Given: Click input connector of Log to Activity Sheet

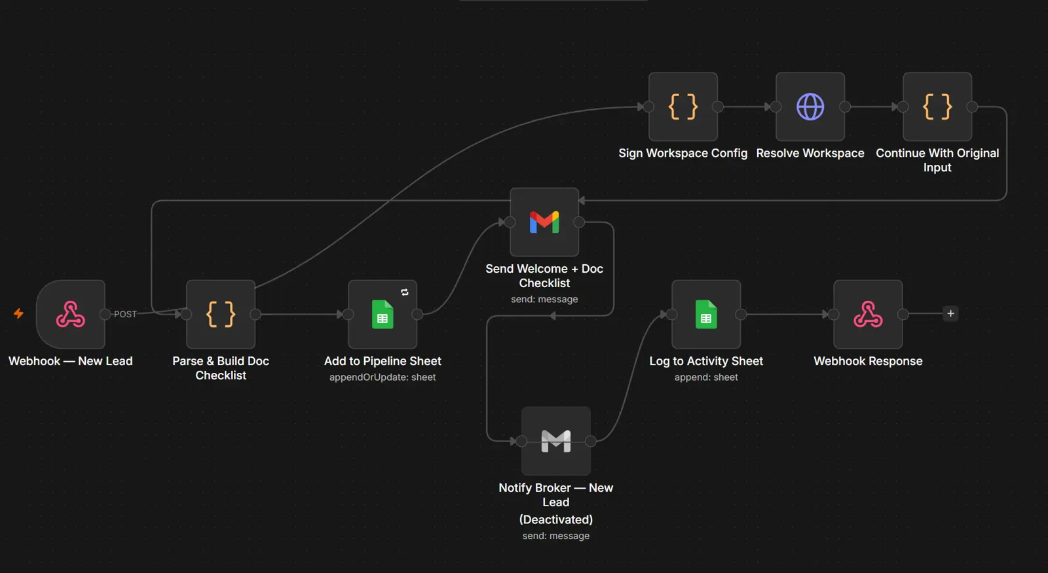Looking at the screenshot, I should point(671,314).
